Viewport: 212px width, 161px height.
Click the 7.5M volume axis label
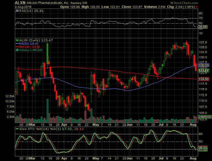coord(11,107)
